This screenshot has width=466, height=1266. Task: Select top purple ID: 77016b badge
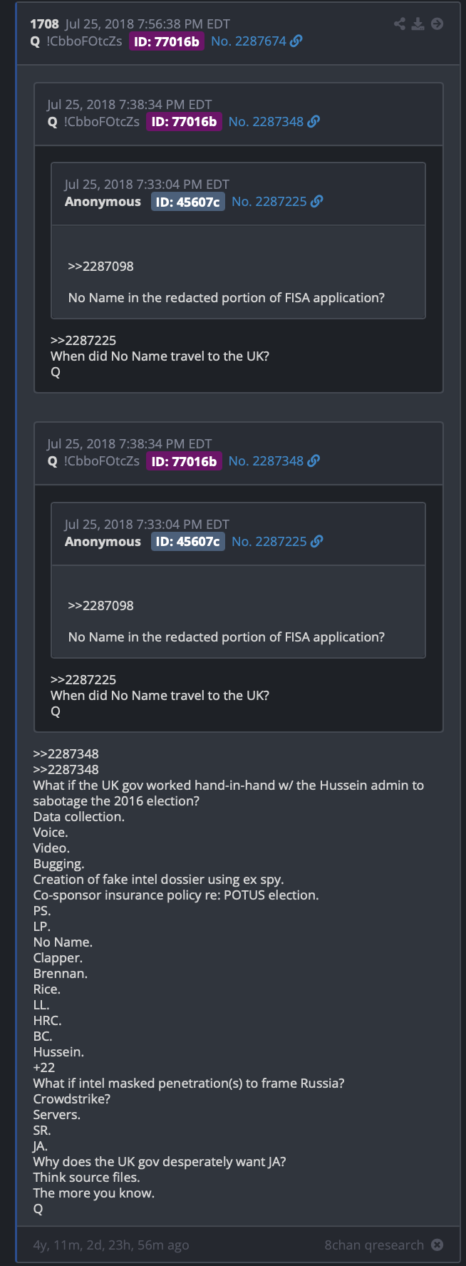coord(167,41)
